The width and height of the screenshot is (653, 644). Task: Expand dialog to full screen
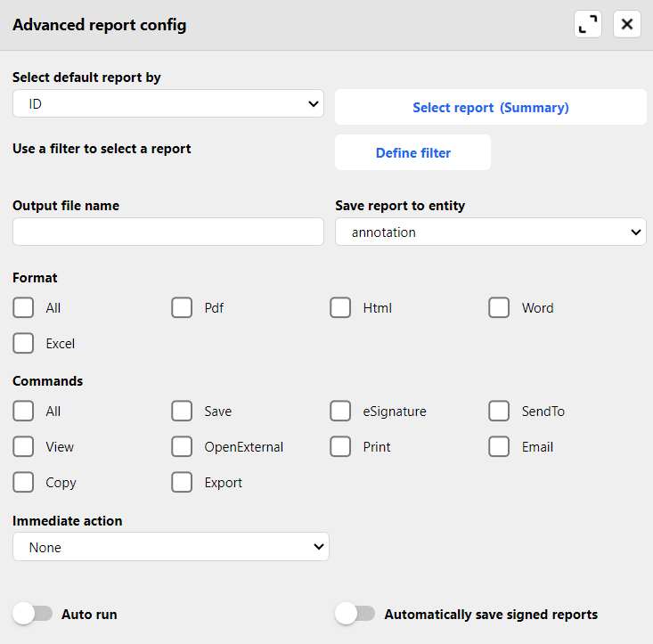[x=588, y=25]
